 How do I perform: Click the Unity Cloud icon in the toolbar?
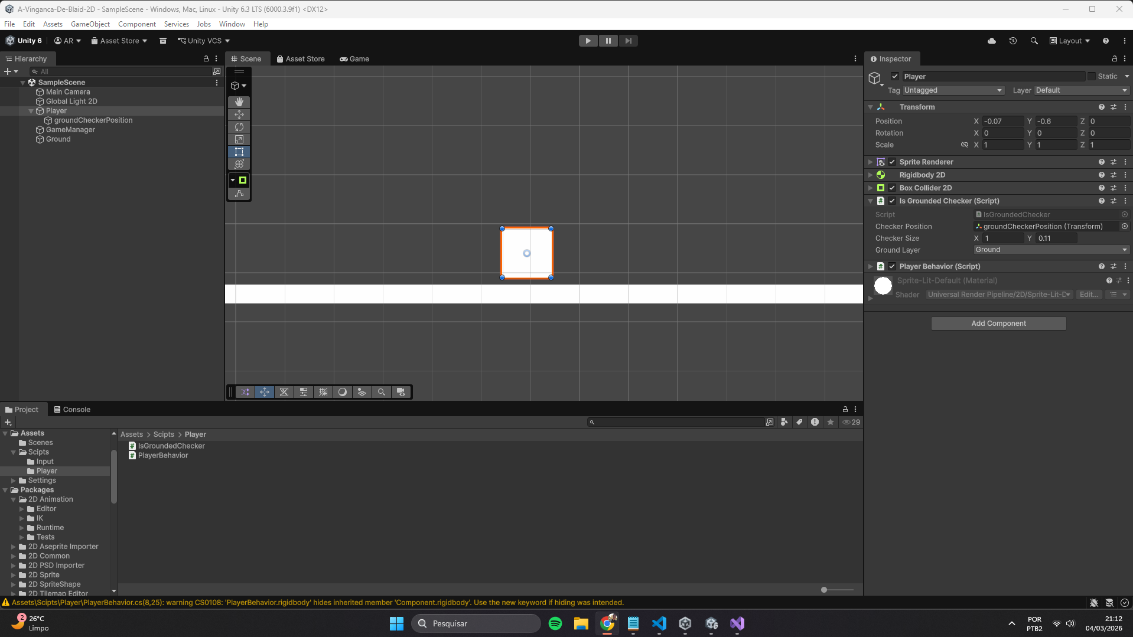(x=992, y=40)
